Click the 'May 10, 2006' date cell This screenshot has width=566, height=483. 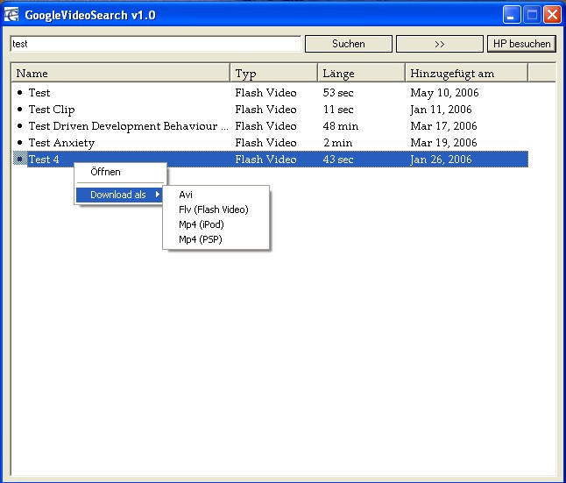[444, 93]
